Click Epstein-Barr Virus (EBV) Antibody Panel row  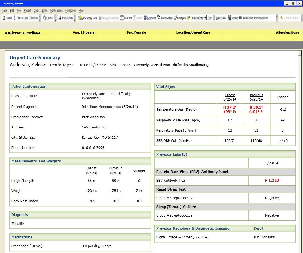pyautogui.click(x=225, y=172)
